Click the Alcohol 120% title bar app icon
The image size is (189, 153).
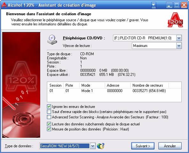[4, 5]
